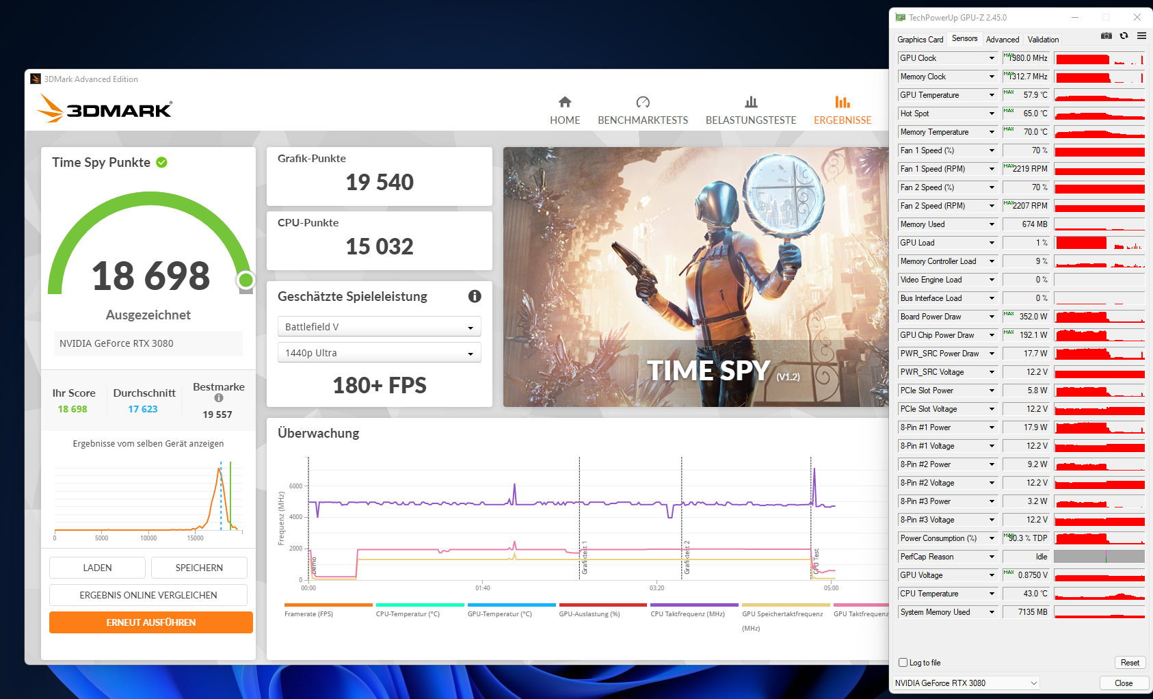
Task: Click the GPU-Z refresh icon
Action: point(1124,36)
